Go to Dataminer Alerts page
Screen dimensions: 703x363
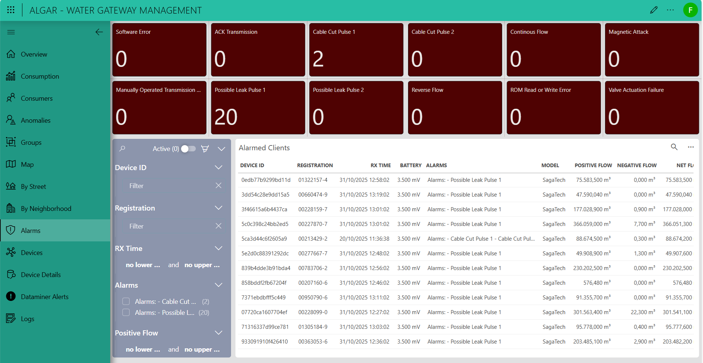(x=44, y=297)
